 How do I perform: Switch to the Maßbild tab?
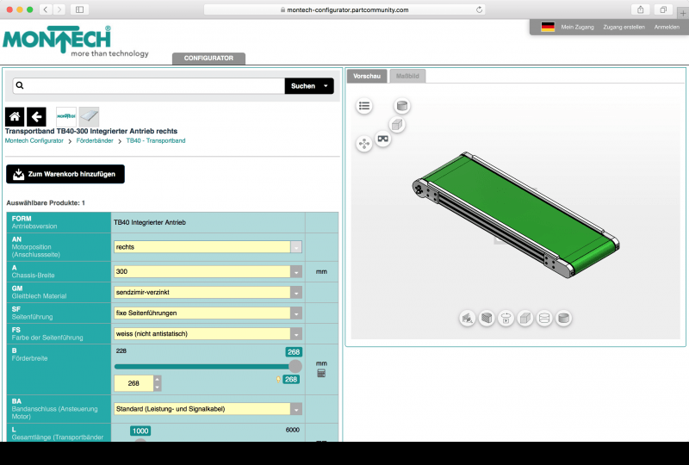[x=407, y=76]
